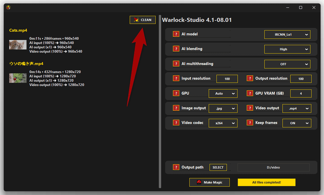The image size is (324, 195).
Task: Open help for AI multithreading
Action: click(x=176, y=64)
